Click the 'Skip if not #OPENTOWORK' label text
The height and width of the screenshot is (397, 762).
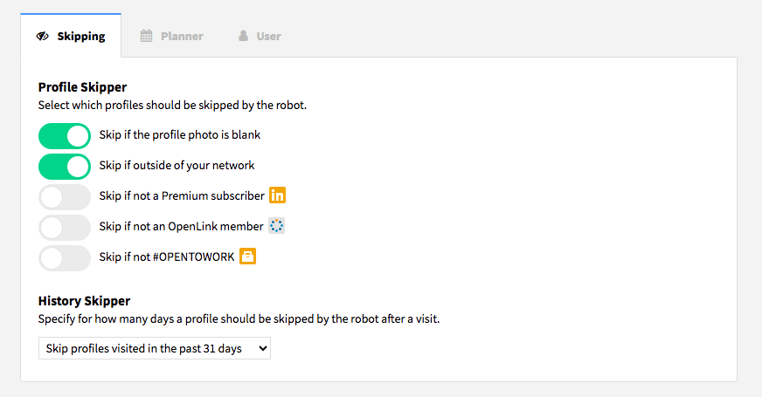click(167, 257)
